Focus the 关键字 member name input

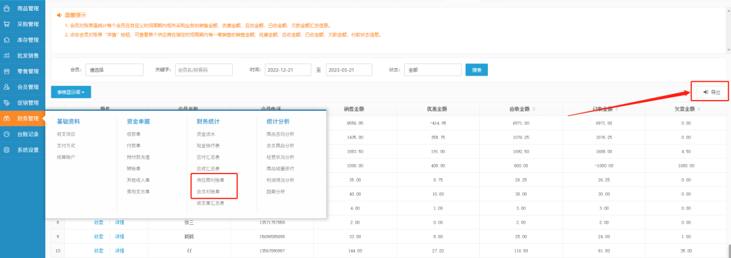(x=204, y=70)
